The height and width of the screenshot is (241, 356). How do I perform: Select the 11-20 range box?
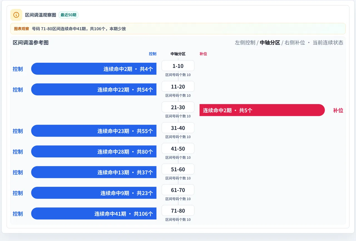(x=178, y=87)
